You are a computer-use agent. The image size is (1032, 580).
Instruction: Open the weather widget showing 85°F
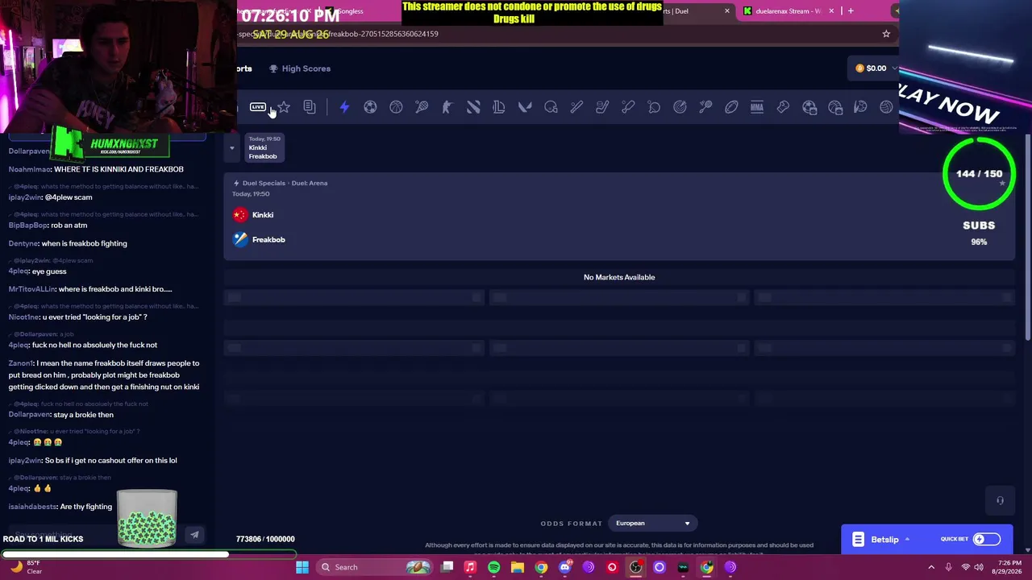pos(26,567)
